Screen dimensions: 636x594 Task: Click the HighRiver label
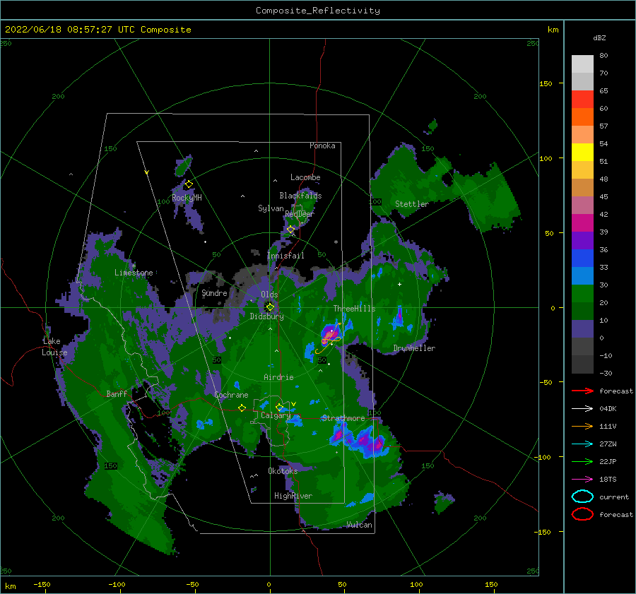tap(293, 496)
